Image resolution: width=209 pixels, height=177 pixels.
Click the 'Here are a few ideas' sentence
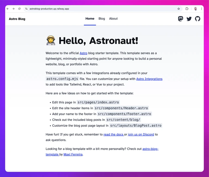[x=90, y=93]
